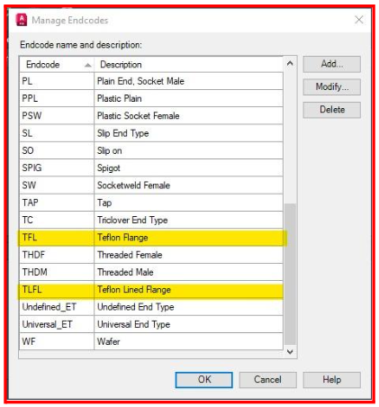Viewport: 379px width, 407px height.
Task: Close the Manage Endcodes dialog
Action: point(359,20)
